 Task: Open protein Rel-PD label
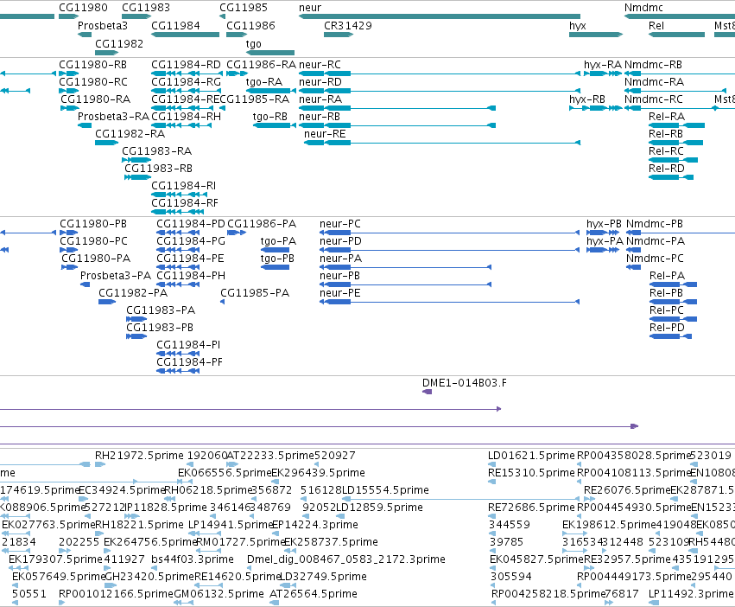click(x=667, y=327)
